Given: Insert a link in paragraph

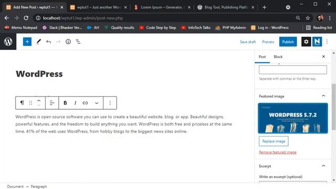Looking at the screenshot, I should point(85,103).
